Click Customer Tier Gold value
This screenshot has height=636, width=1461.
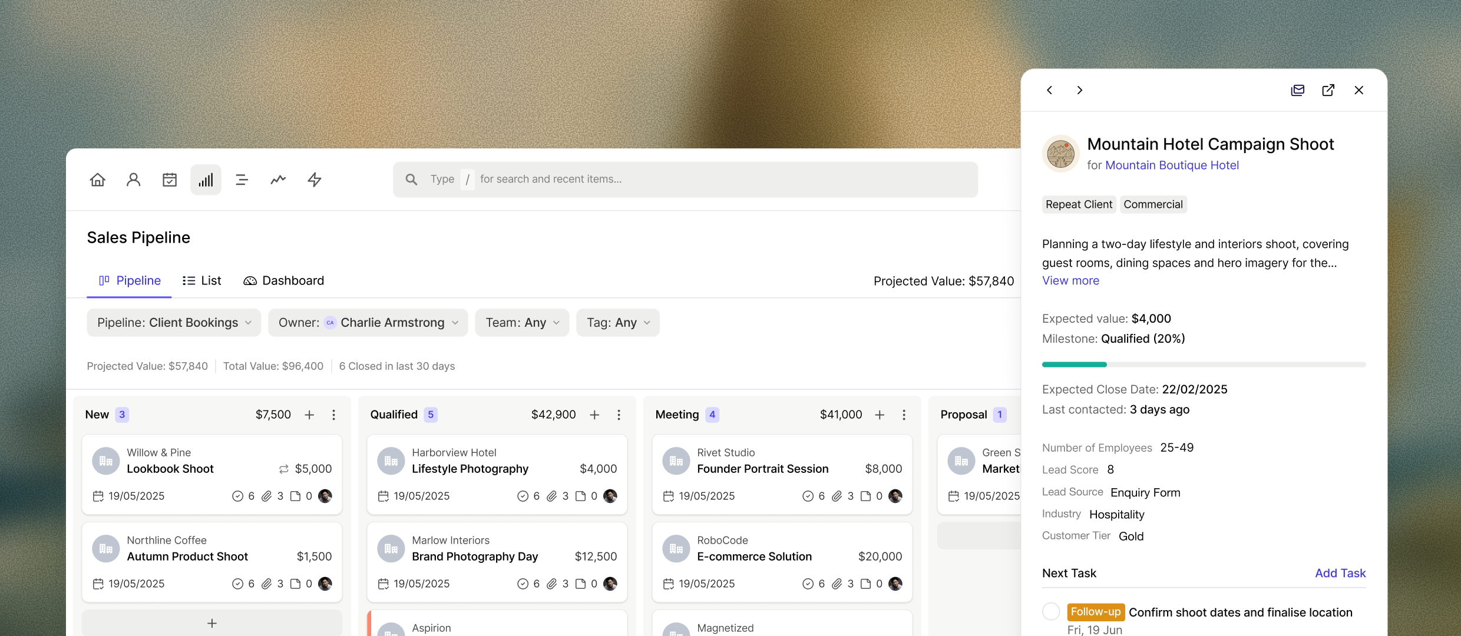pos(1131,536)
